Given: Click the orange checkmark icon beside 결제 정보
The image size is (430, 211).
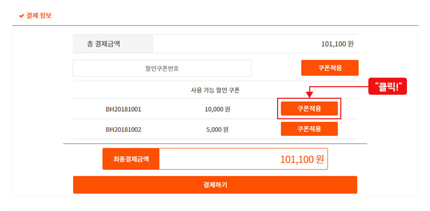Looking at the screenshot, I should click(x=22, y=16).
